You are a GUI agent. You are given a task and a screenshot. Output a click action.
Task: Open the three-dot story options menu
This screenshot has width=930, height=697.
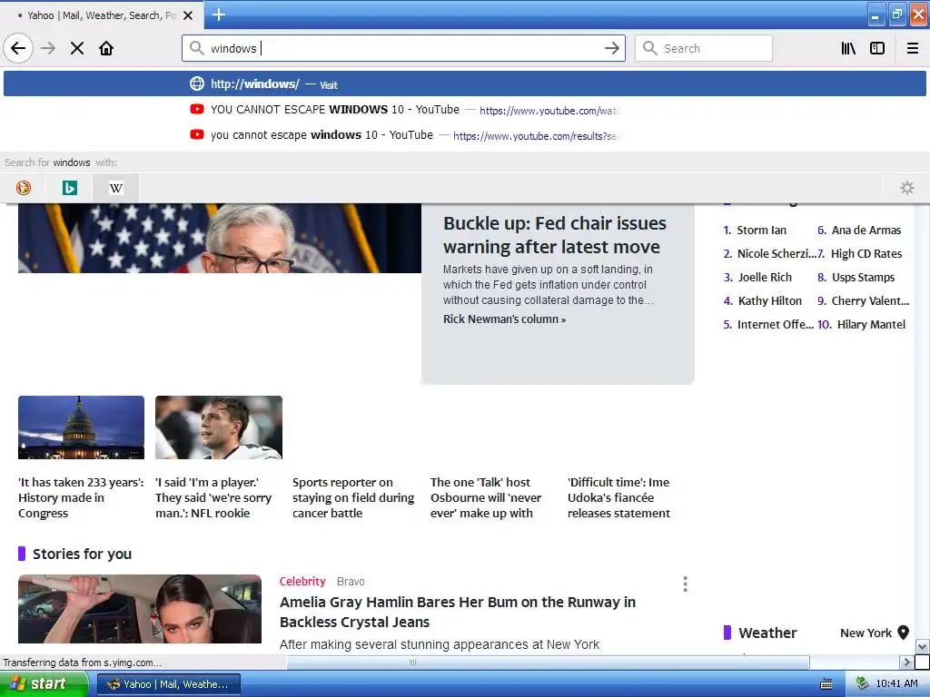tap(685, 584)
